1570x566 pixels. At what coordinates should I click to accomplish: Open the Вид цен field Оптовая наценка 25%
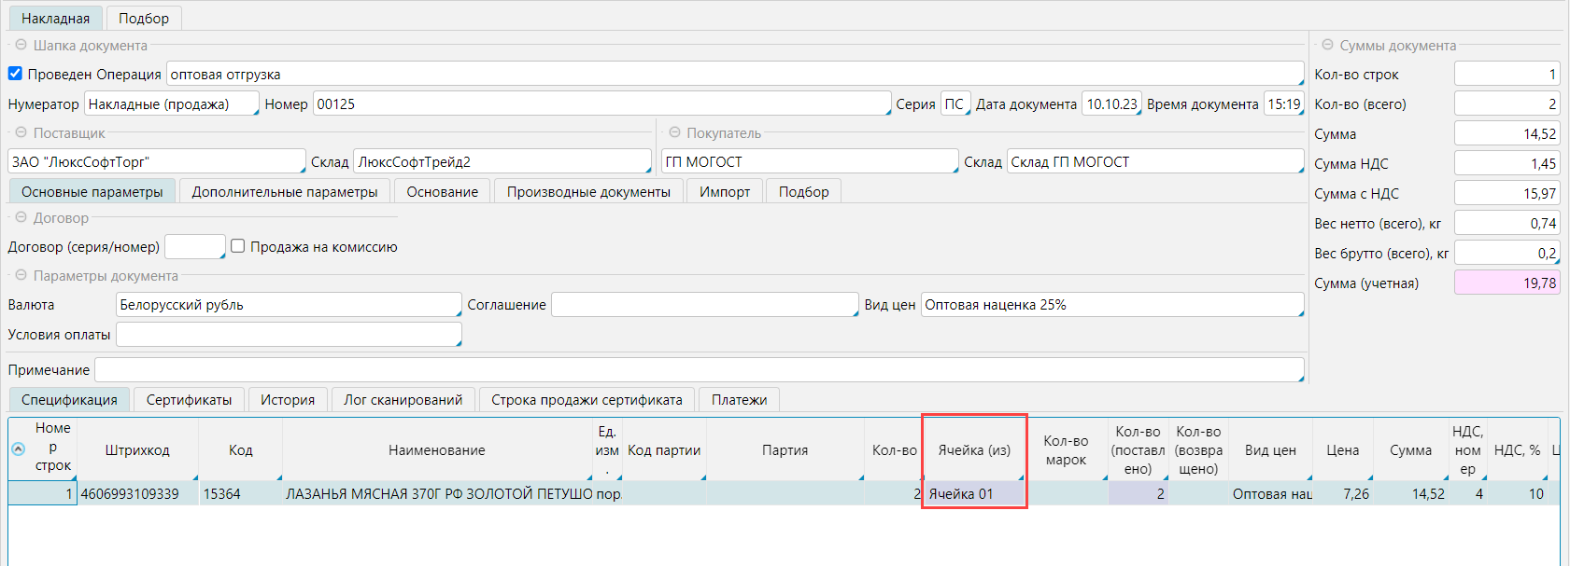pos(1112,305)
